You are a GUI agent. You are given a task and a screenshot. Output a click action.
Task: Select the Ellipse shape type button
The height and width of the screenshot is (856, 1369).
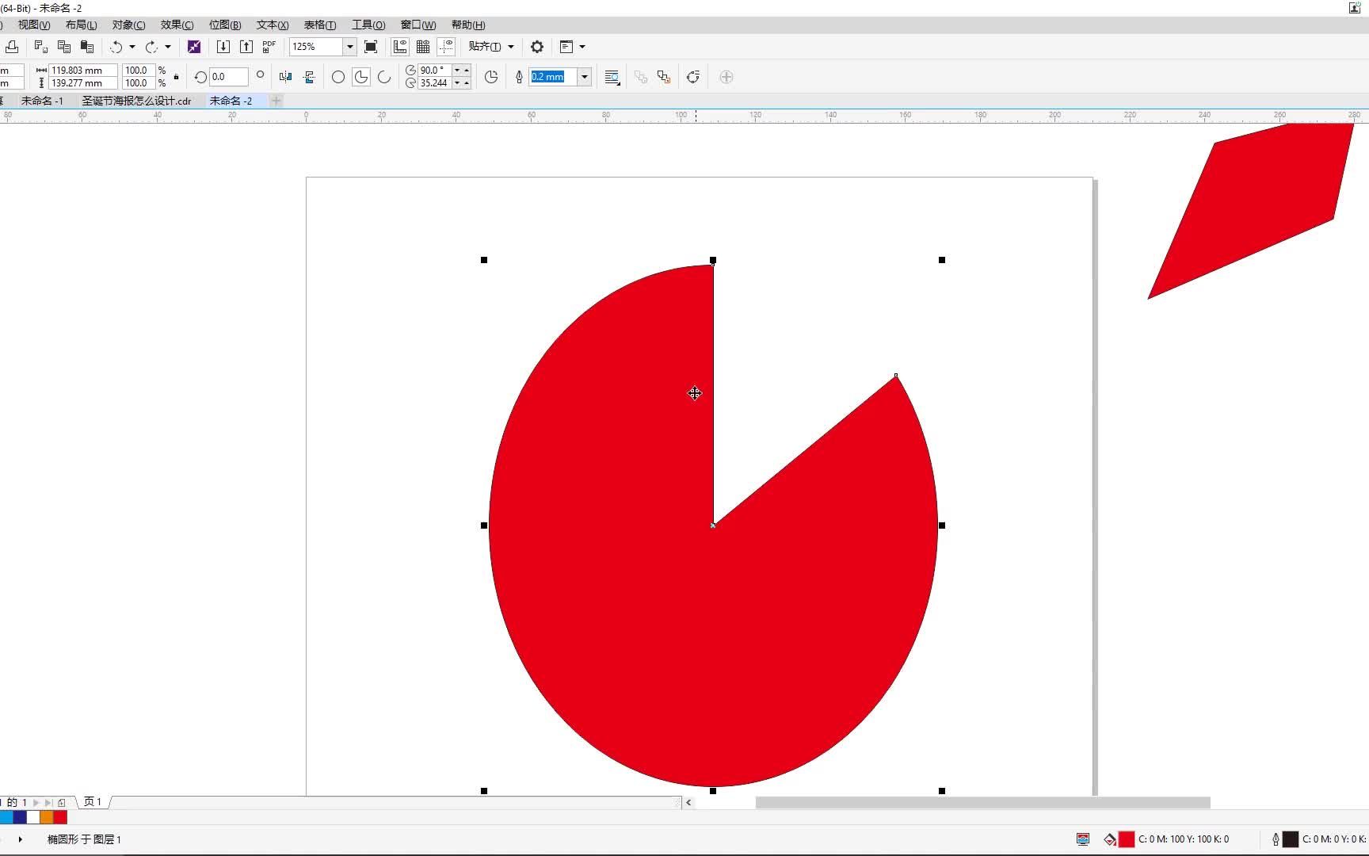tap(338, 77)
